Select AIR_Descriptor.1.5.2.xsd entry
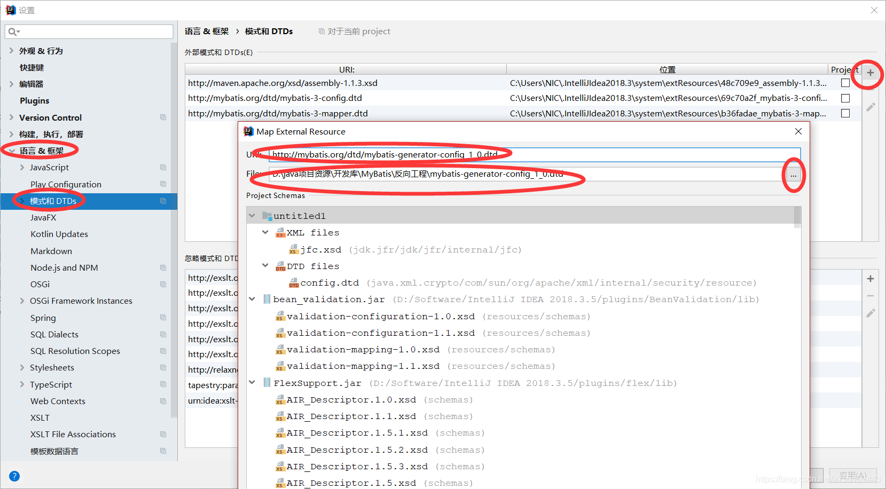The height and width of the screenshot is (489, 886). (357, 450)
